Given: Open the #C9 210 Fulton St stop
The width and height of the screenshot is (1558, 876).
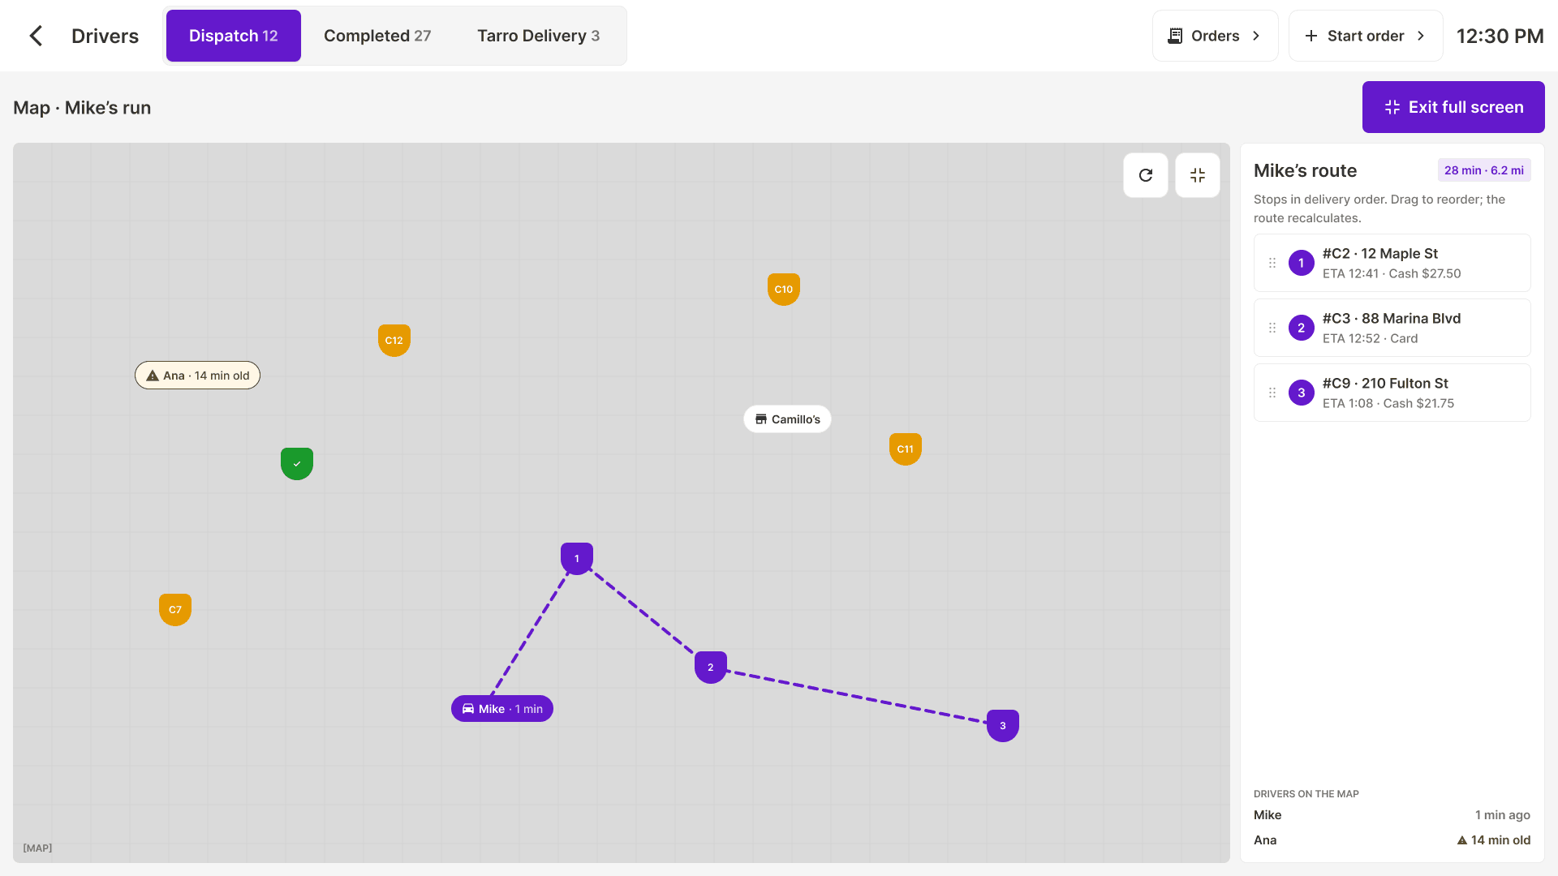Looking at the screenshot, I should click(1392, 393).
